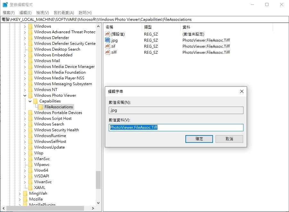
Task: Click the tree scroll up arrow
Action: tap(98, 26)
